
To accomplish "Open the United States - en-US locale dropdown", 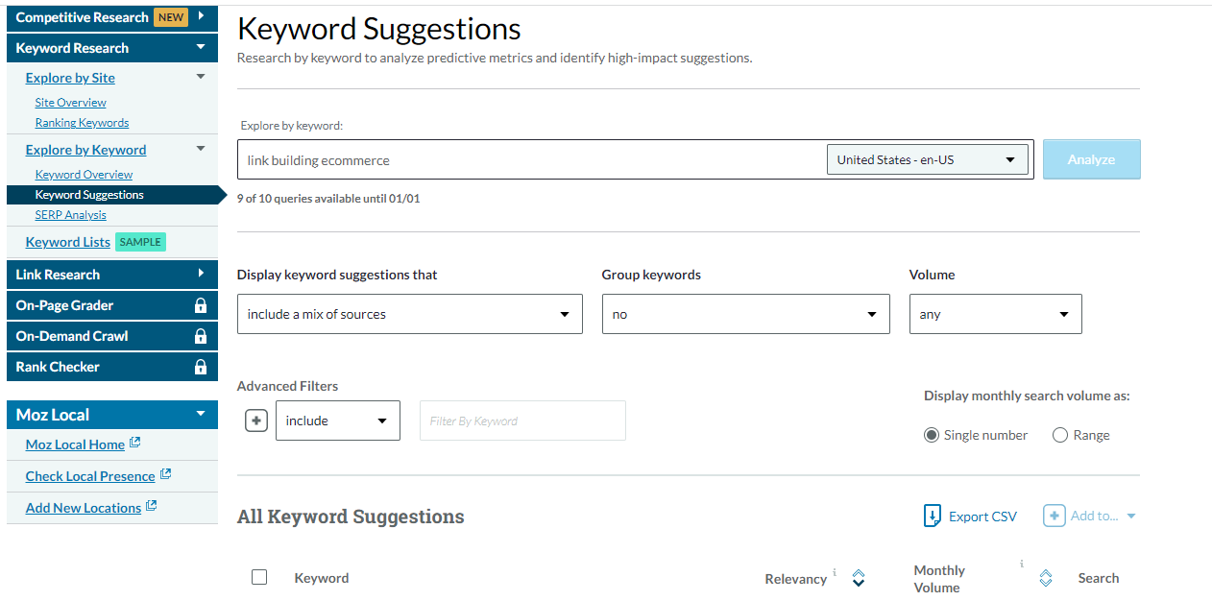I will coord(928,159).
